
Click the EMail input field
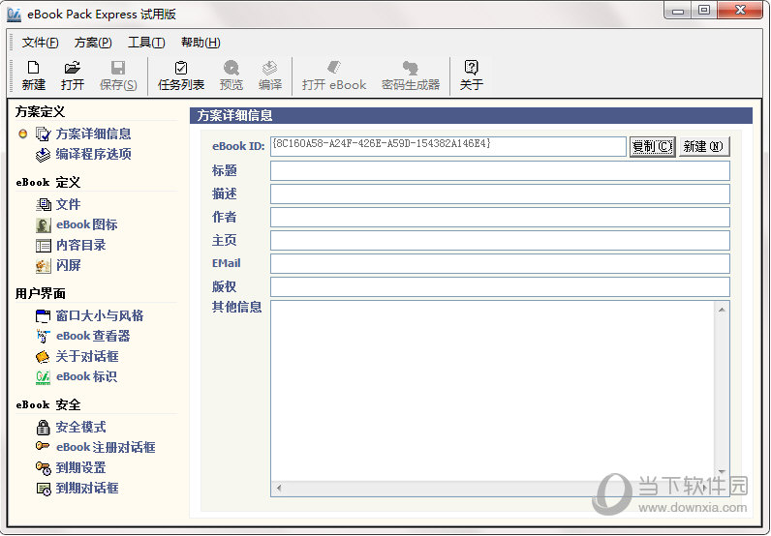pyautogui.click(x=500, y=264)
